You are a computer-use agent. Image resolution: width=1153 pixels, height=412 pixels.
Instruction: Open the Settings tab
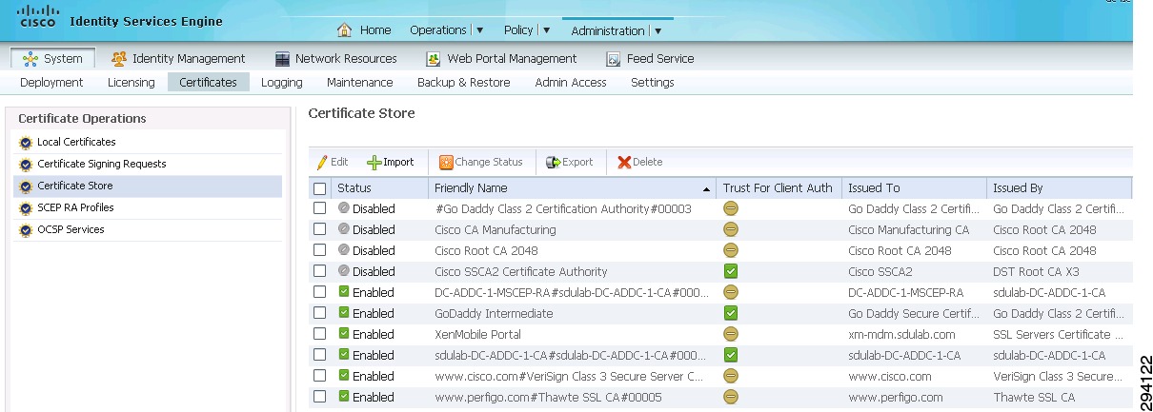pyautogui.click(x=653, y=83)
